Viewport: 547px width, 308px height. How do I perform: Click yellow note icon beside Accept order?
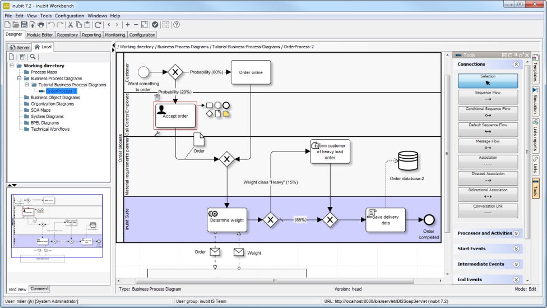(x=226, y=113)
